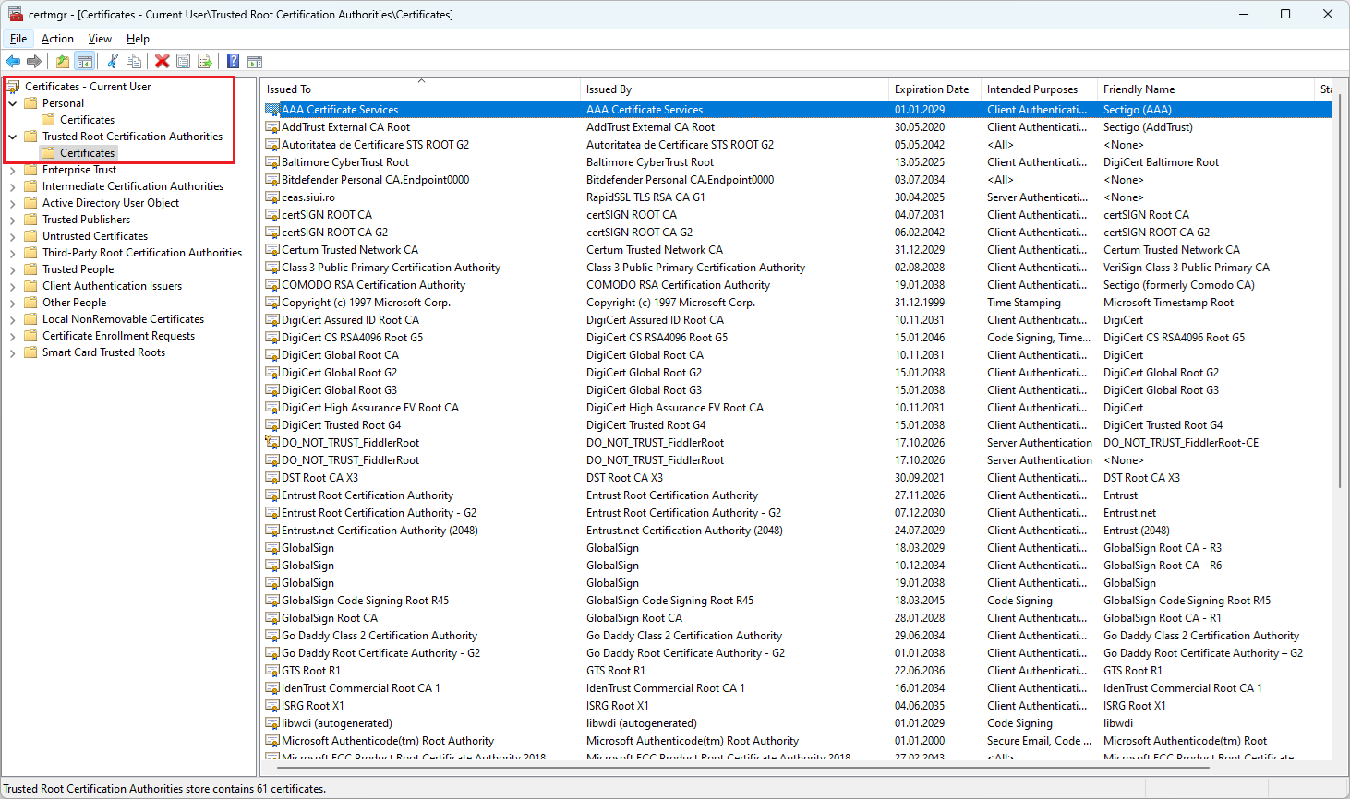Click the blue Help question mark icon
This screenshot has width=1350, height=799.
[233, 62]
